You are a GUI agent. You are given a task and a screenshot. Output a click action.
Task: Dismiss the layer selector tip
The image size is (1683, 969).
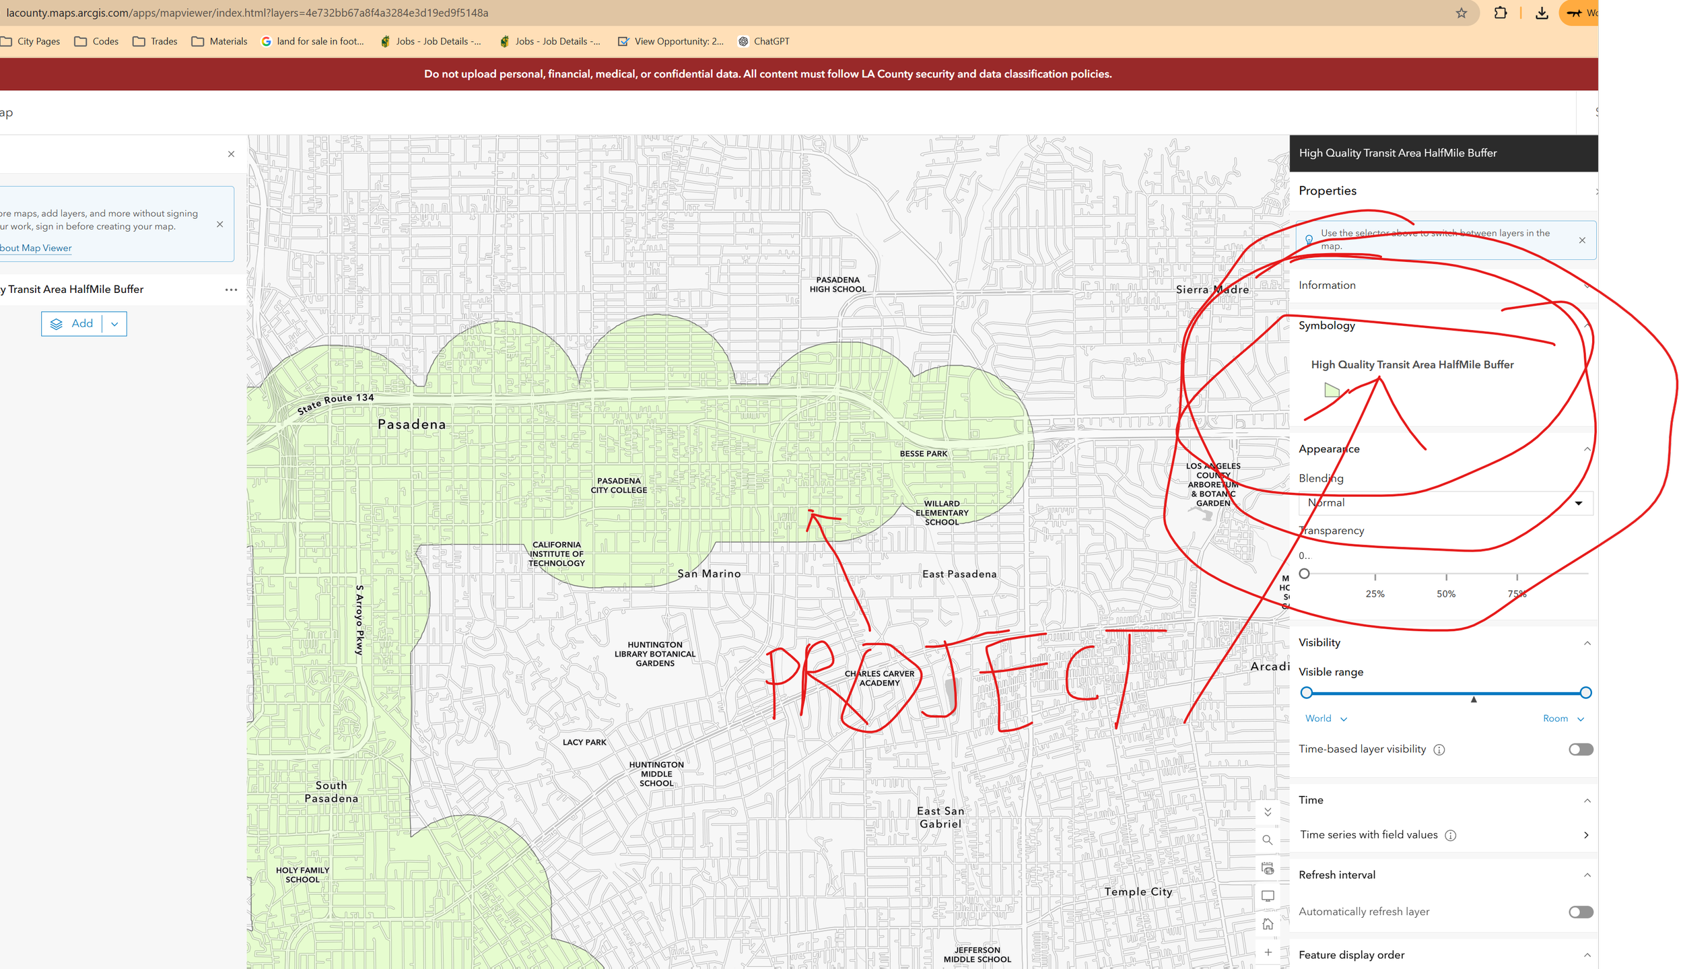coord(1581,240)
